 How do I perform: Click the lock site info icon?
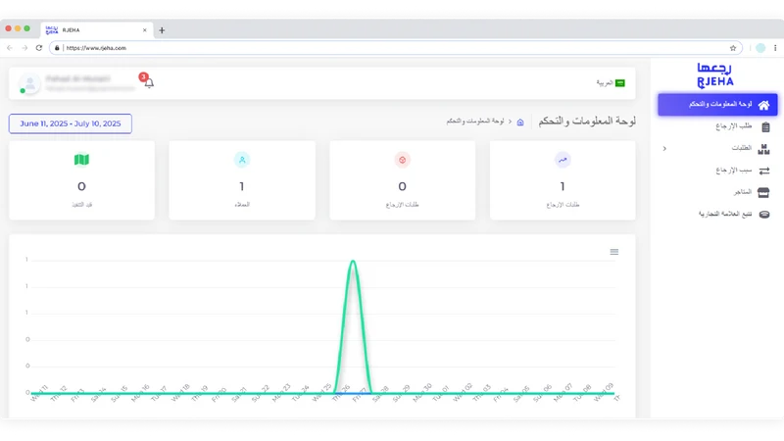pyautogui.click(x=57, y=48)
